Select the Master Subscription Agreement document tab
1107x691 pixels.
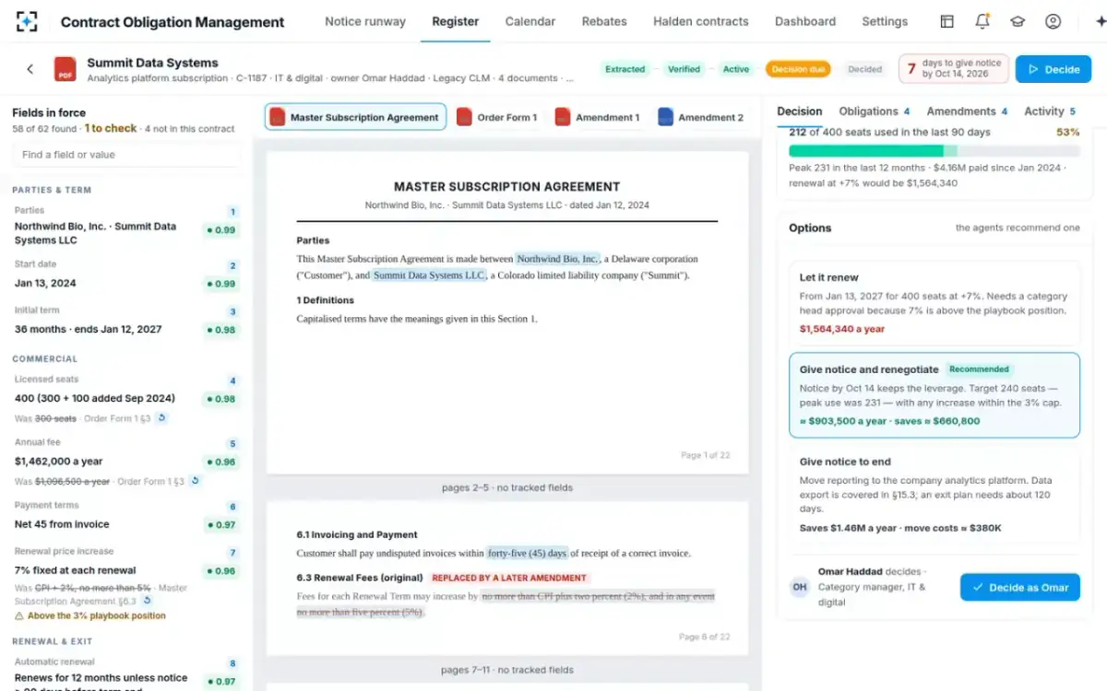356,117
